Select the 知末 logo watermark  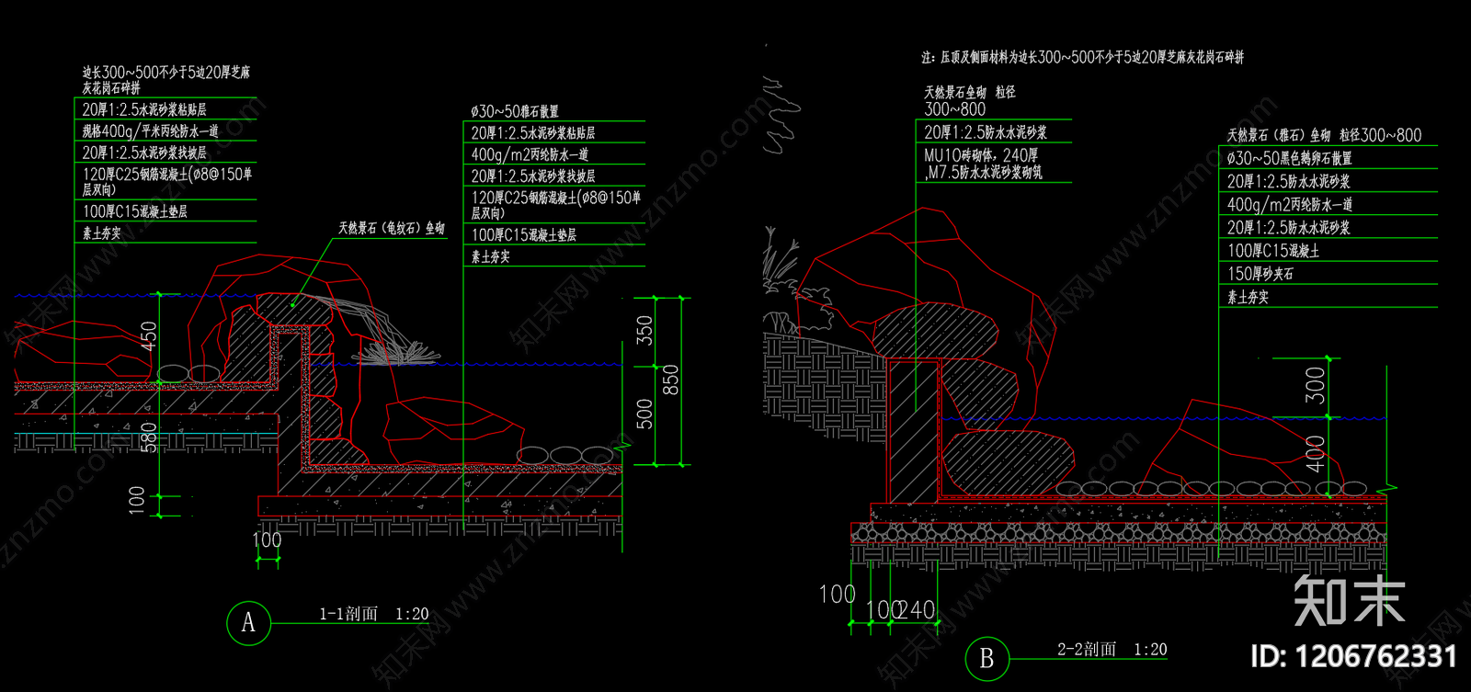tap(1349, 601)
